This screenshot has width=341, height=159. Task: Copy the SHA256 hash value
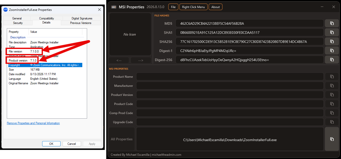[332, 41]
